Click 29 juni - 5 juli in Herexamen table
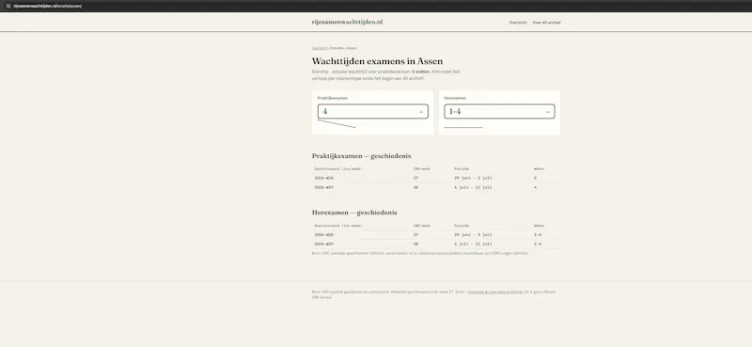 tap(473, 235)
